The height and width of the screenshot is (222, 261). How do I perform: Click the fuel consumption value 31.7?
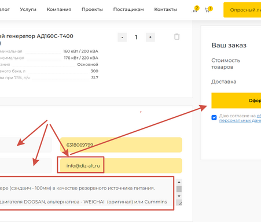tap(94, 77)
